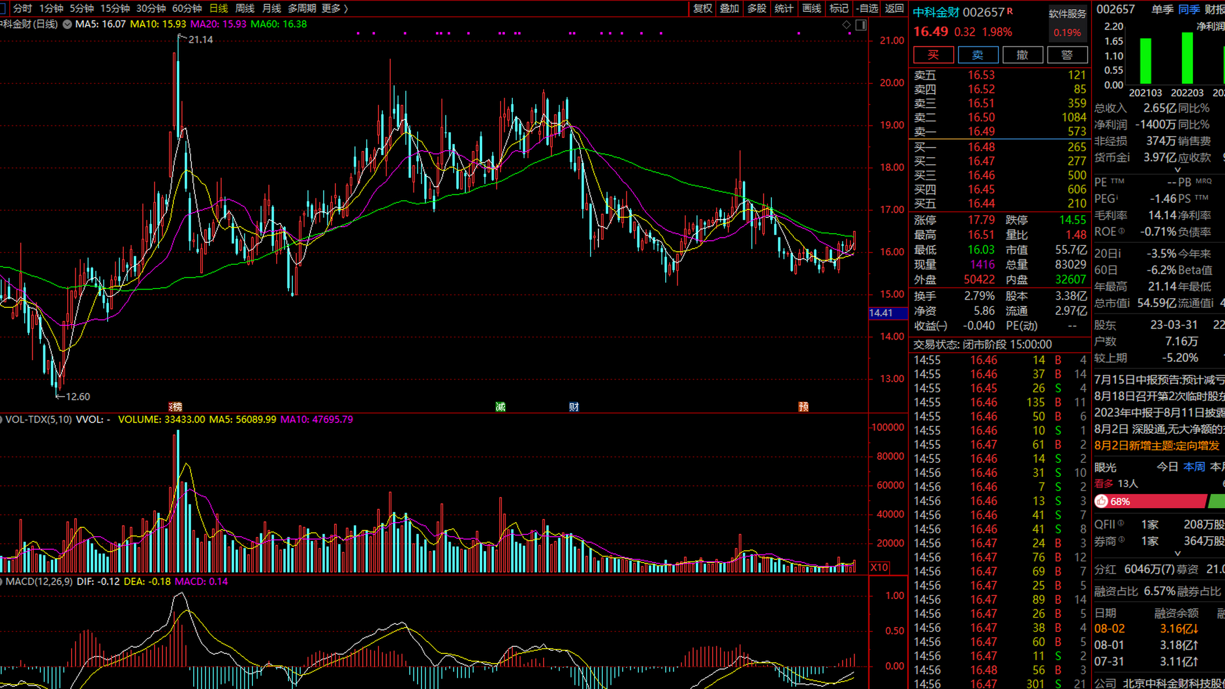This screenshot has height=689, width=1225.
Task: Expand the chevron below 货币金 row
Action: click(x=1177, y=170)
